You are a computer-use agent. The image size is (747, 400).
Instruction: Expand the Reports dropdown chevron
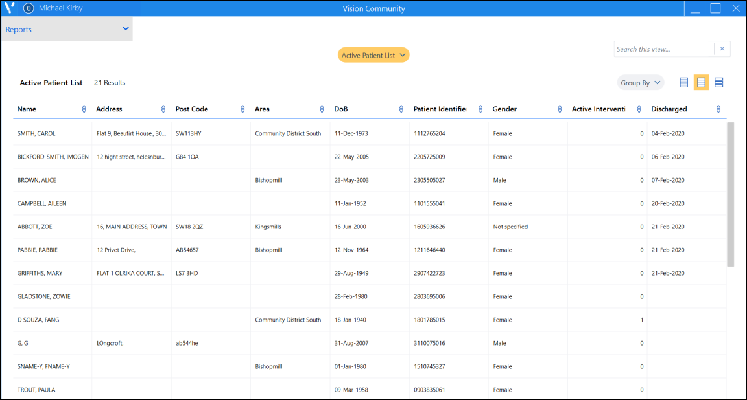click(126, 29)
